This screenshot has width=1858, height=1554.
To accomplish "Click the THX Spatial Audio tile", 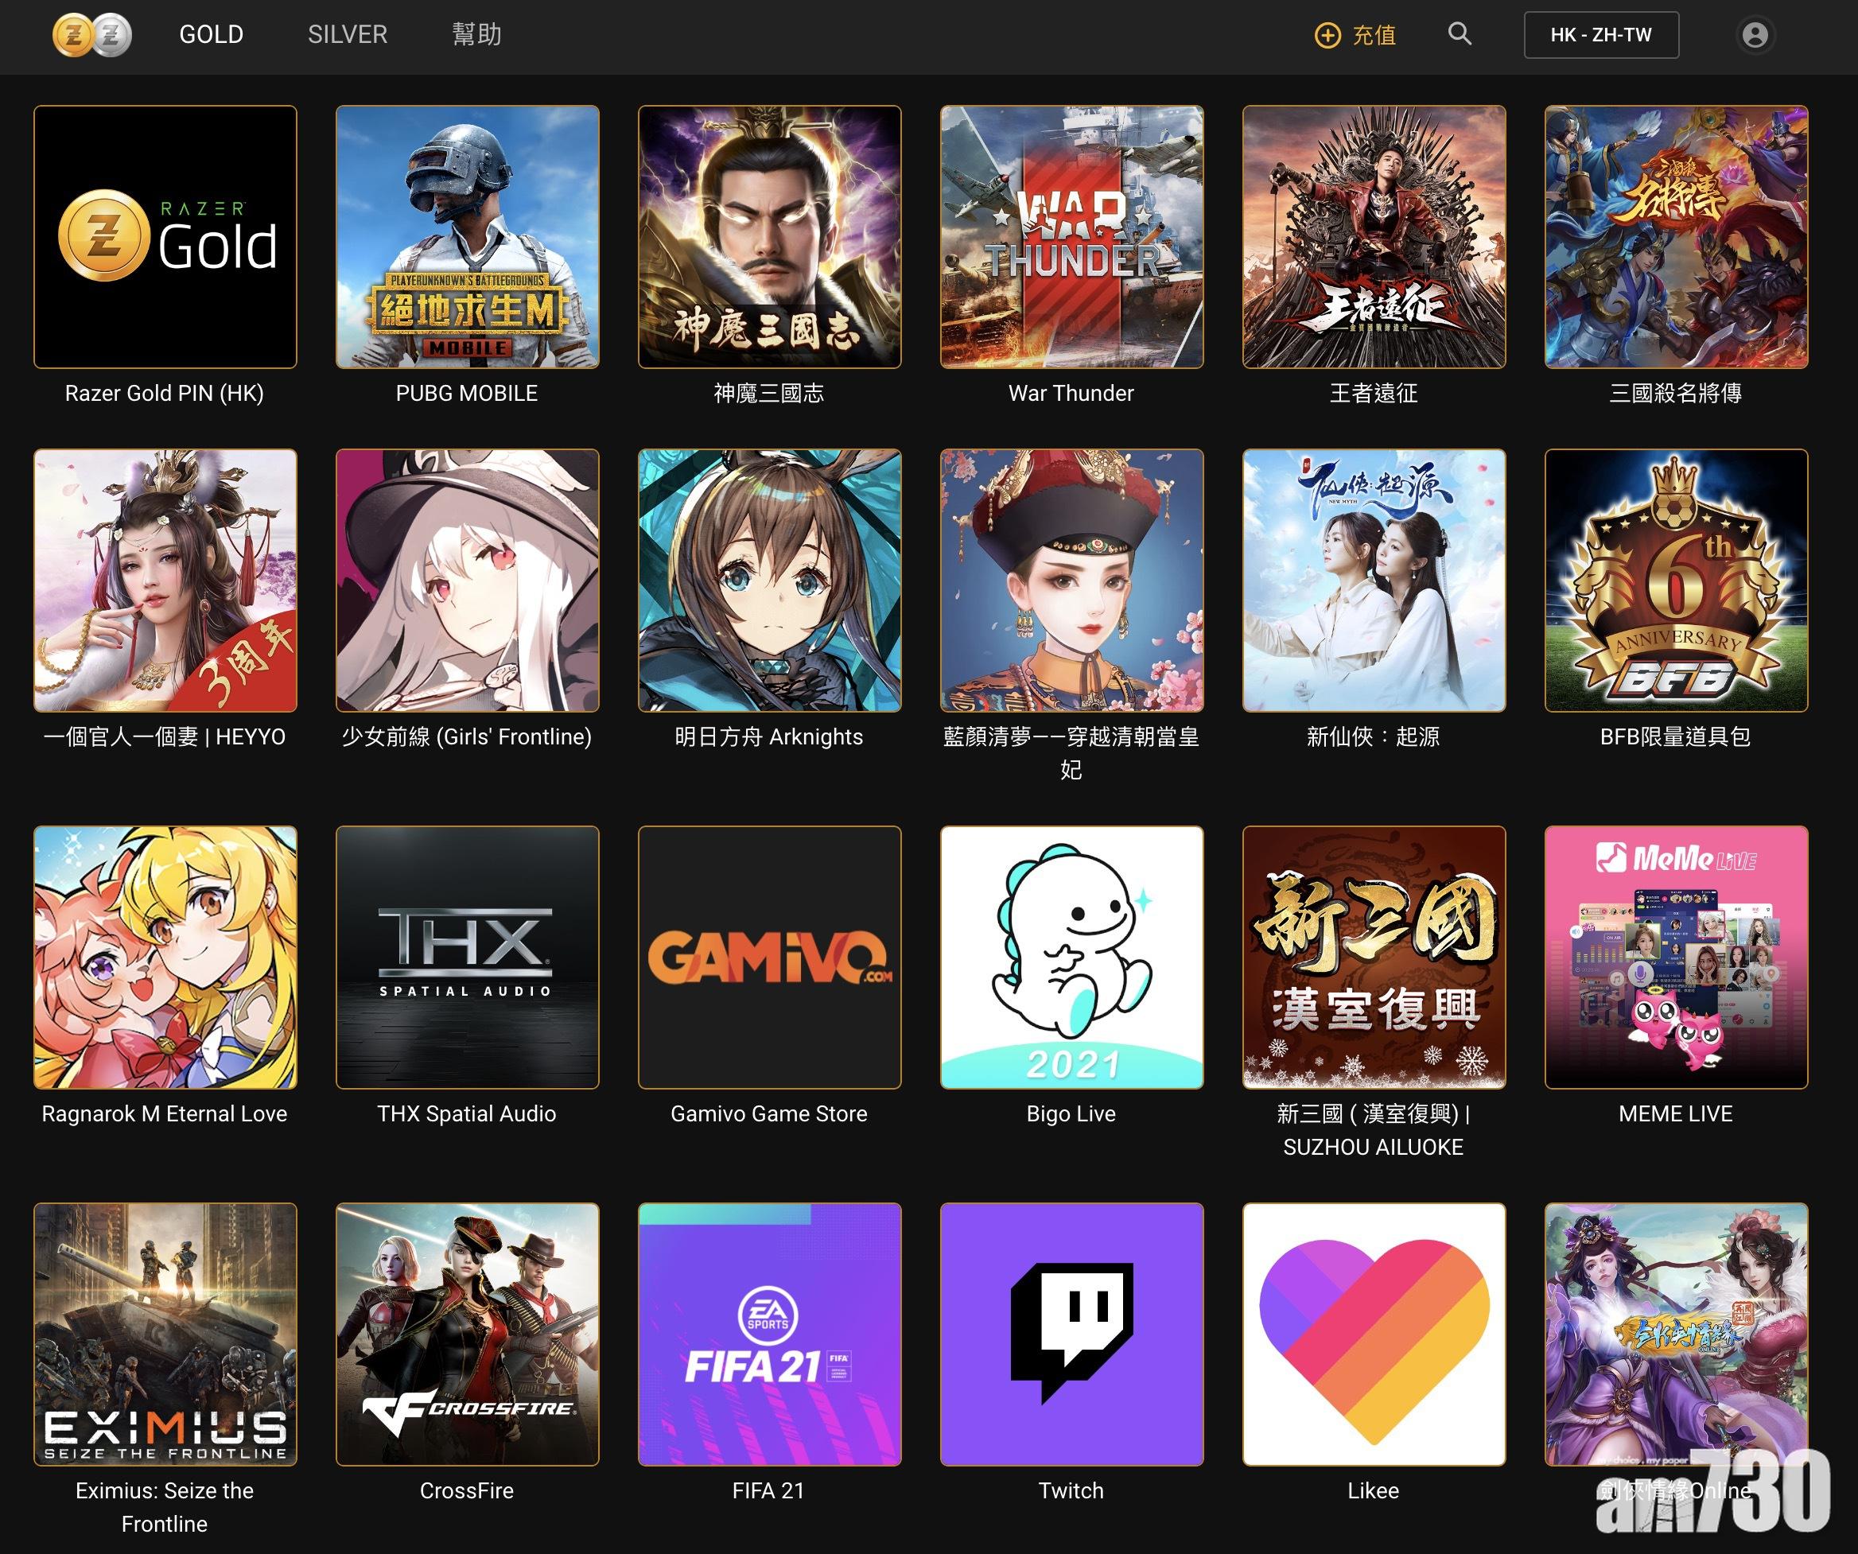I will (x=467, y=956).
